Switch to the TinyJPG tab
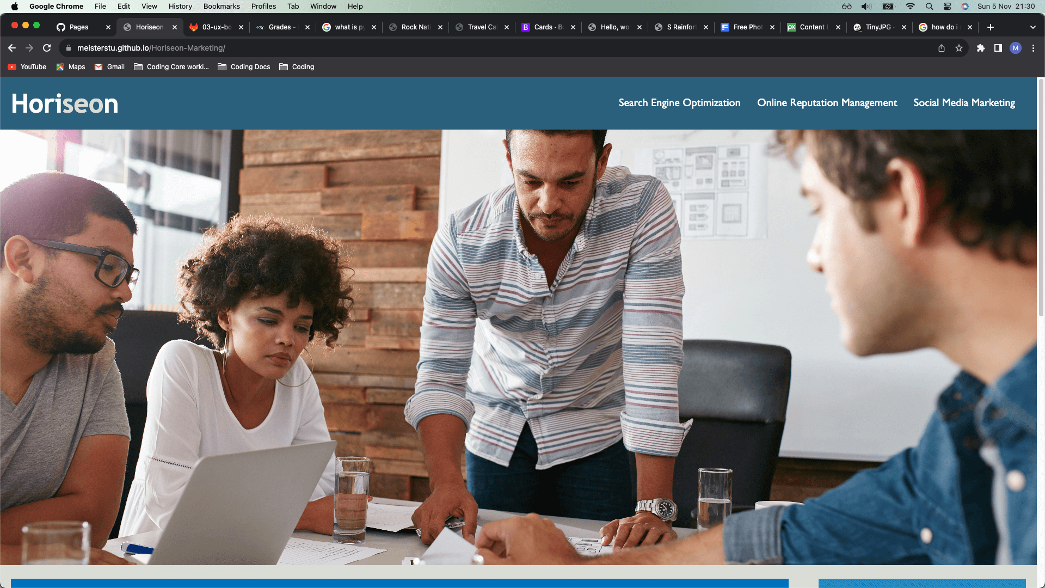1045x588 pixels. pos(877,27)
